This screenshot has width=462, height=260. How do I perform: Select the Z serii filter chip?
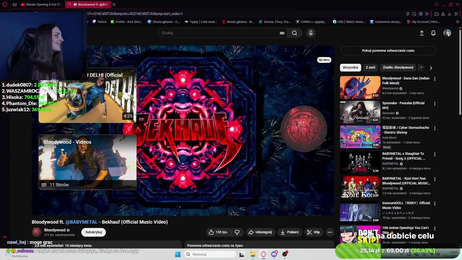click(370, 68)
